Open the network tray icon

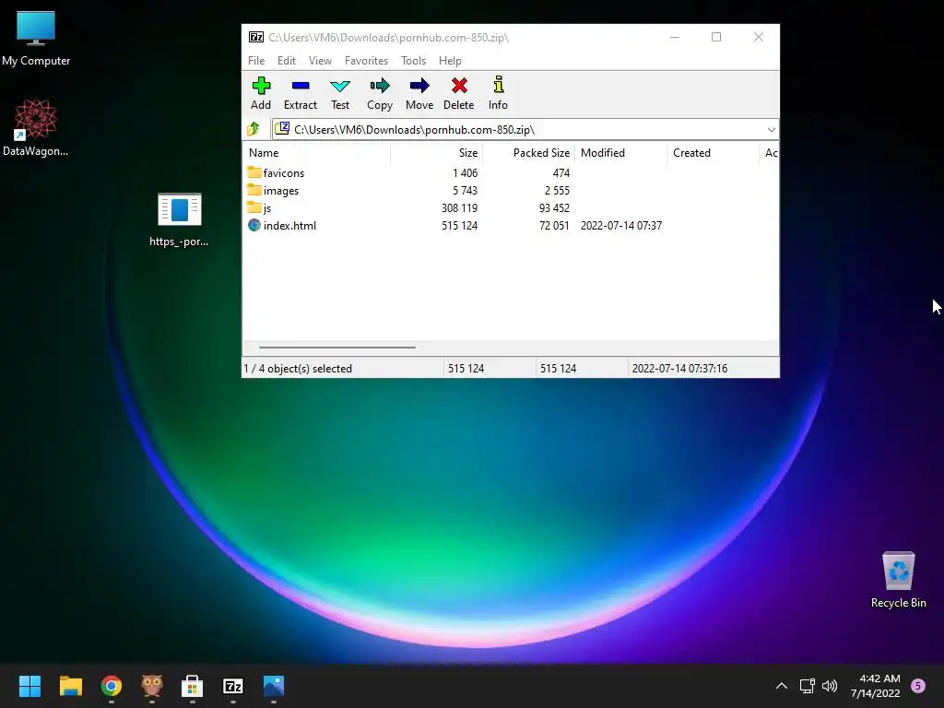pos(807,686)
